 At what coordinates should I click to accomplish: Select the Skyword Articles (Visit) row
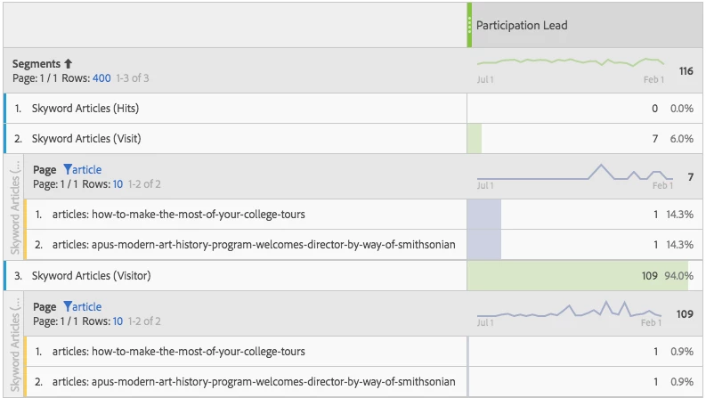coord(86,139)
